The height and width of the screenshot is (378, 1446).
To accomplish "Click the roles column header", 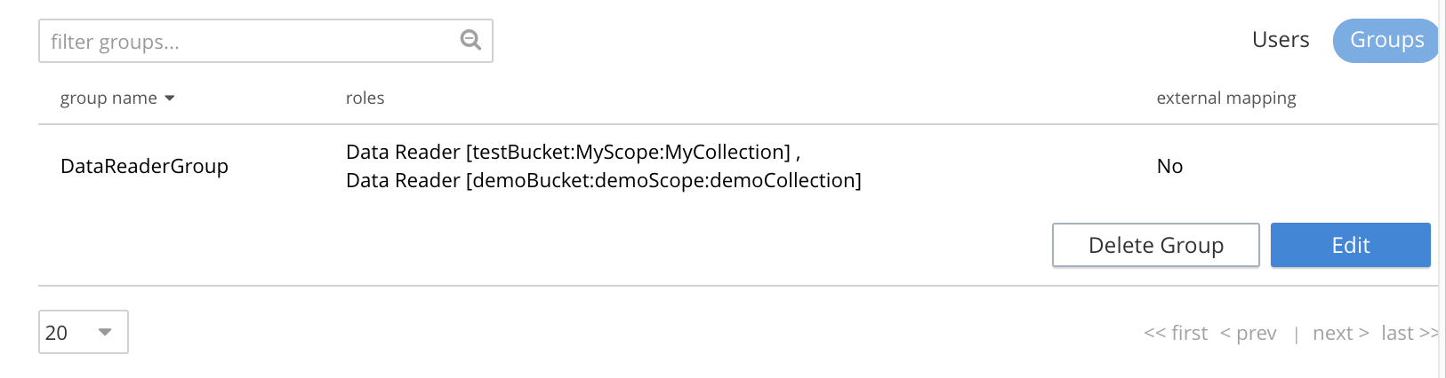I will 365,98.
